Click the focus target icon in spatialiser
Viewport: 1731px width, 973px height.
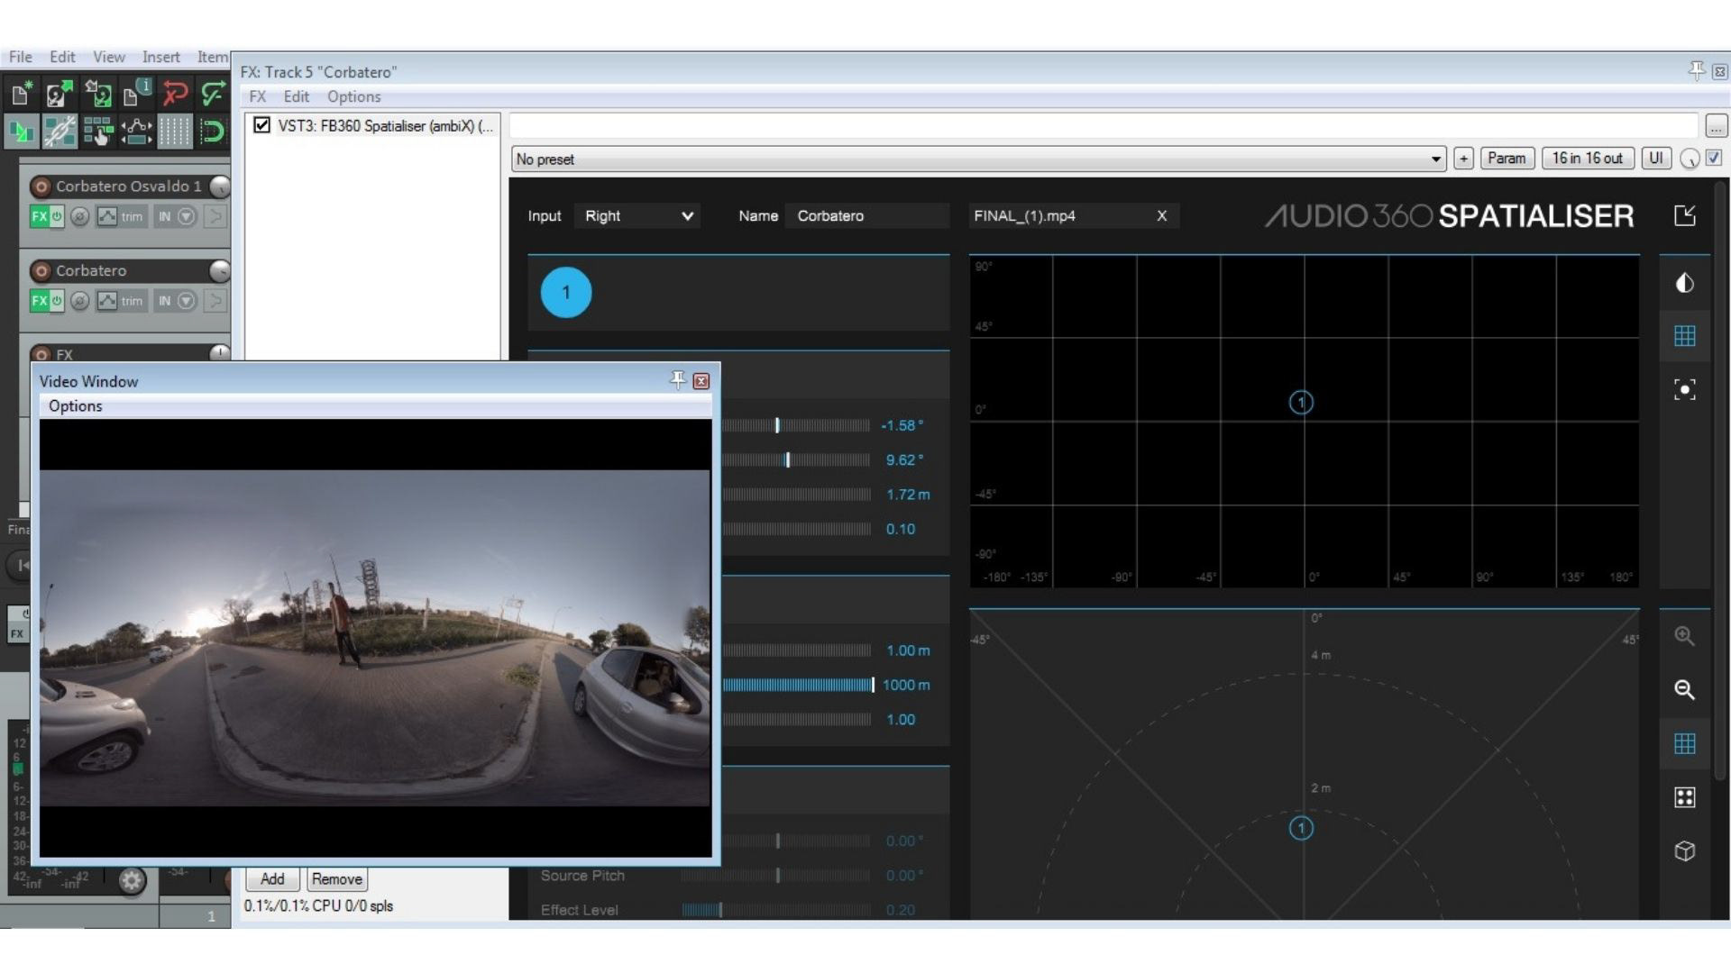click(x=1684, y=389)
